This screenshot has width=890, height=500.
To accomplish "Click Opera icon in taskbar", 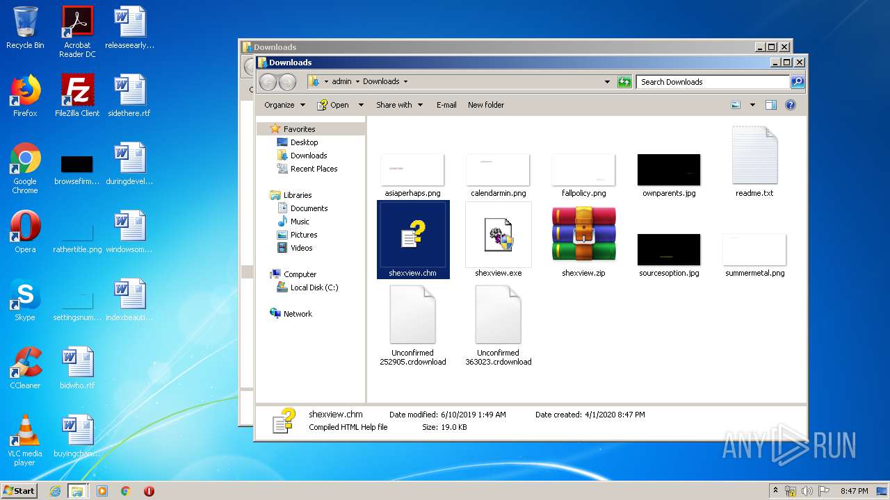I will click(x=149, y=491).
